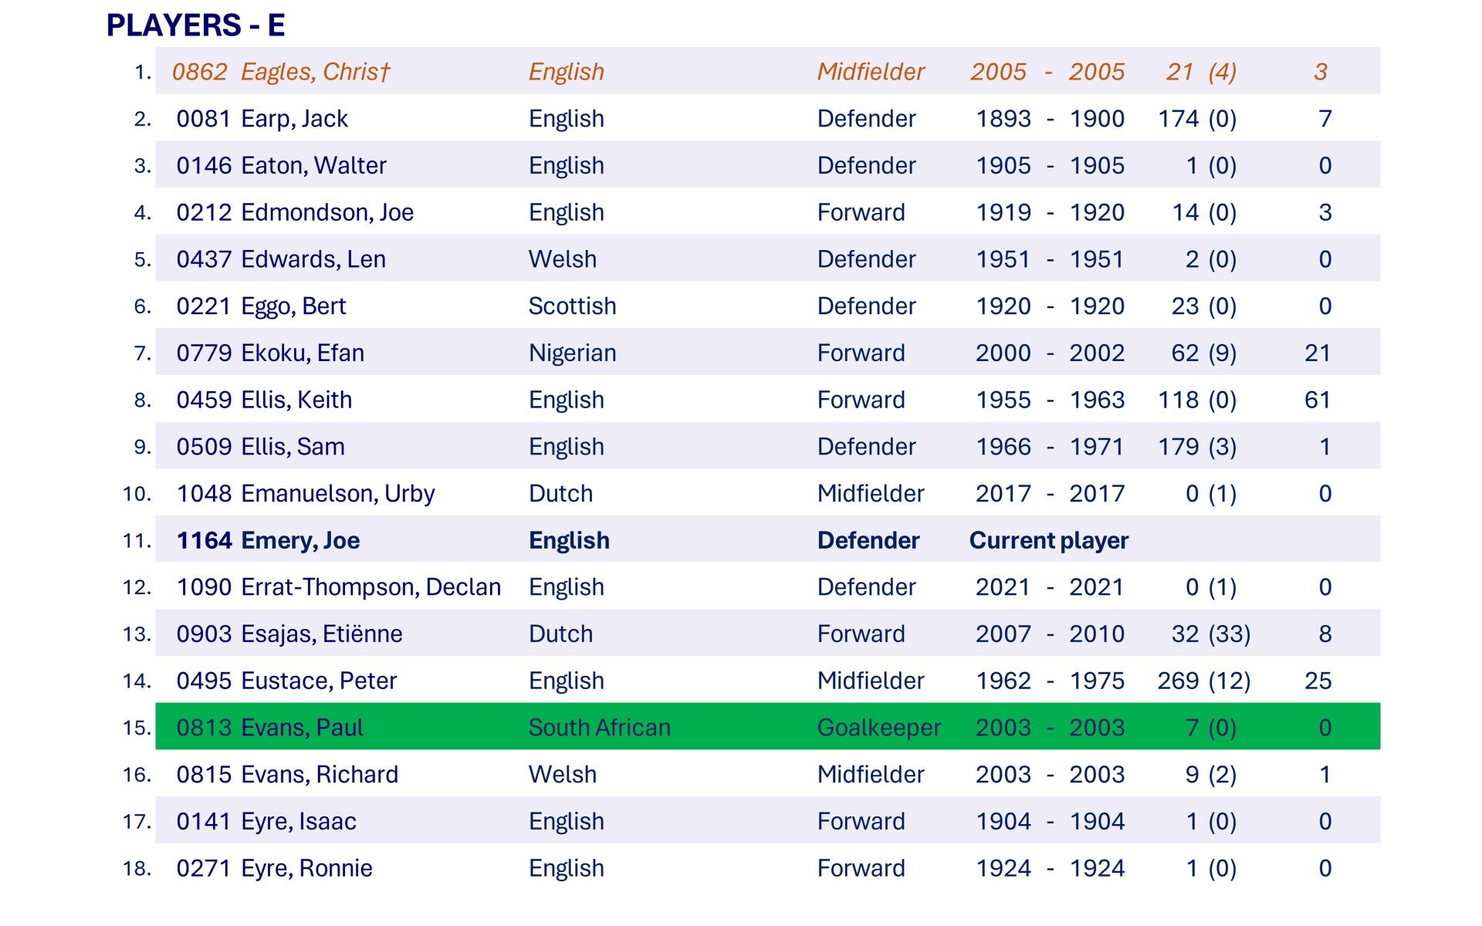Click the Ekoku, Efan entry
1482x926 pixels.
tap(302, 353)
